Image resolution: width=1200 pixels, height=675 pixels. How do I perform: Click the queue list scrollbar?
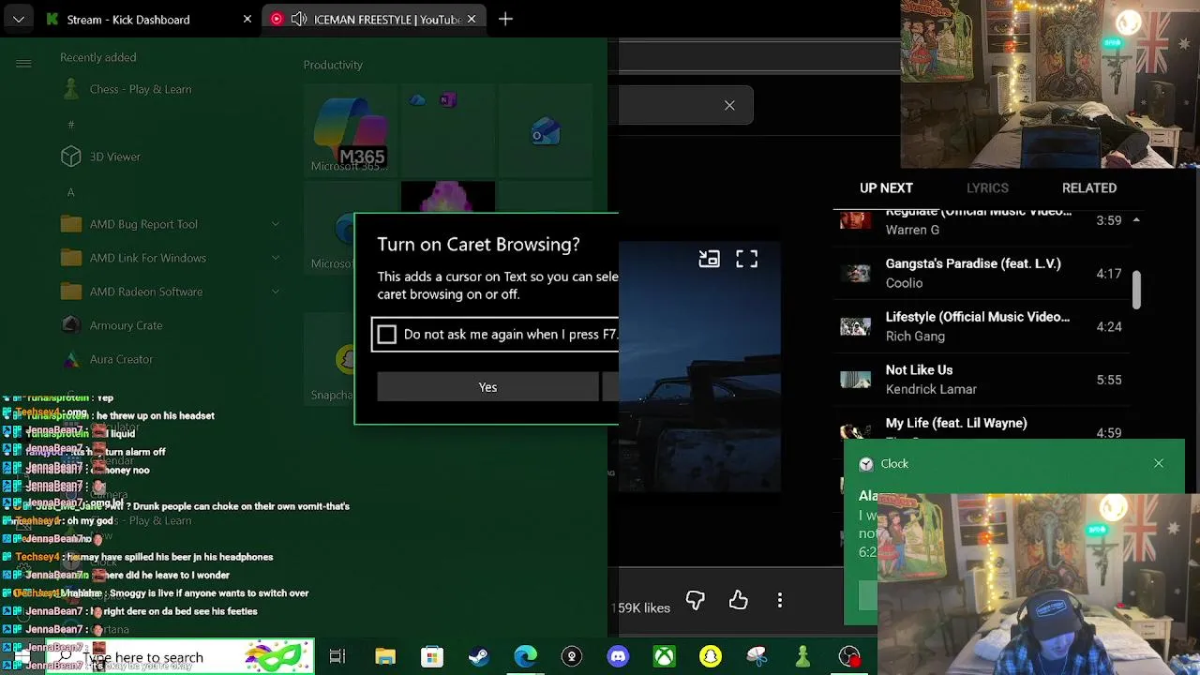[1136, 289]
